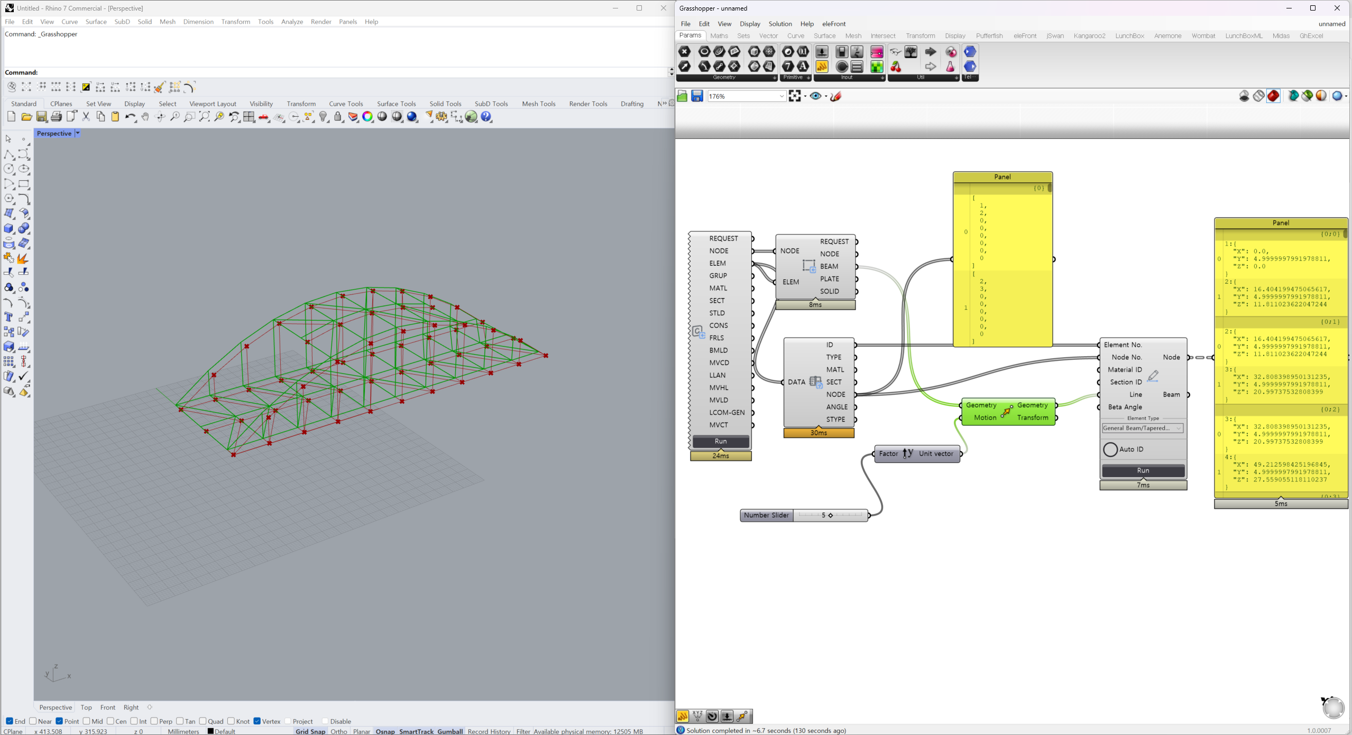Click the pink flask icon in the Util group
This screenshot has height=735, width=1352.
(951, 67)
